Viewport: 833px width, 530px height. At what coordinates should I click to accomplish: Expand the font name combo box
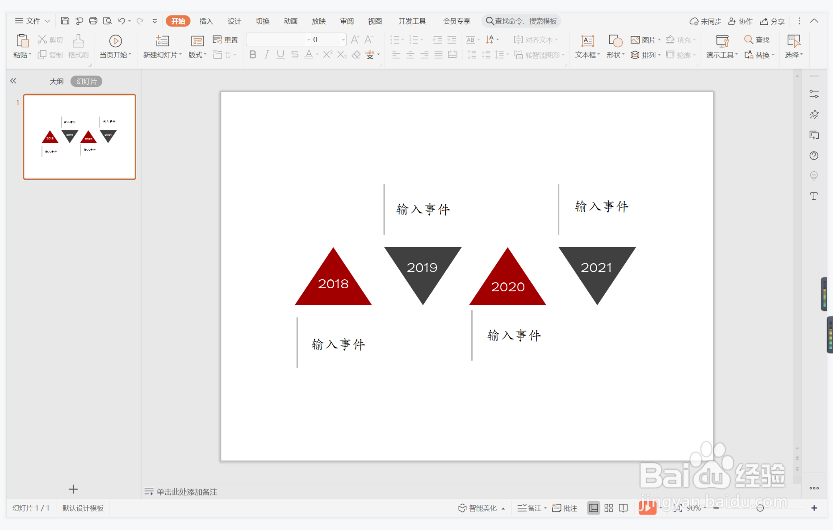(x=309, y=40)
